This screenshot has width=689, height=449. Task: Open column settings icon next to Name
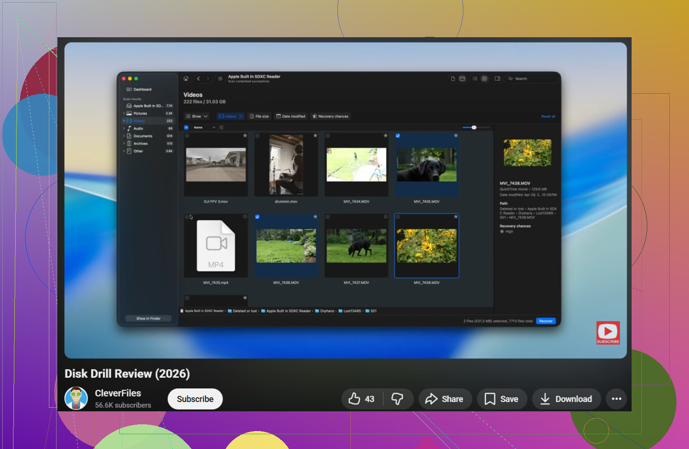(x=221, y=127)
